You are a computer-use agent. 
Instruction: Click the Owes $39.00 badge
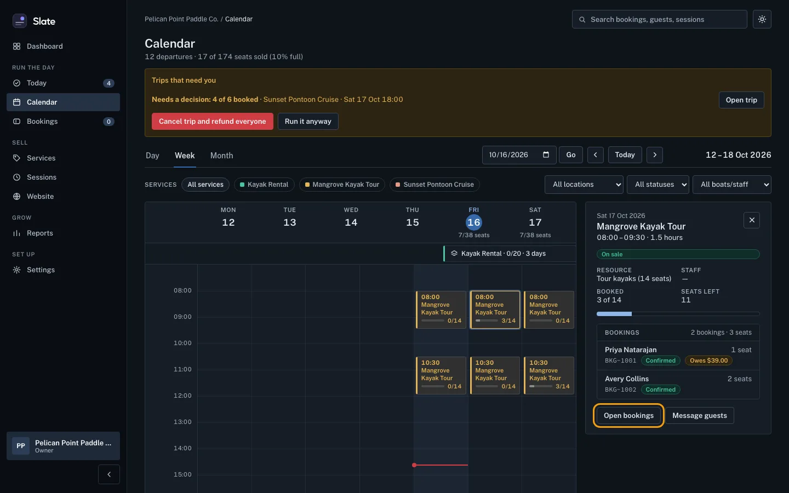coord(709,360)
